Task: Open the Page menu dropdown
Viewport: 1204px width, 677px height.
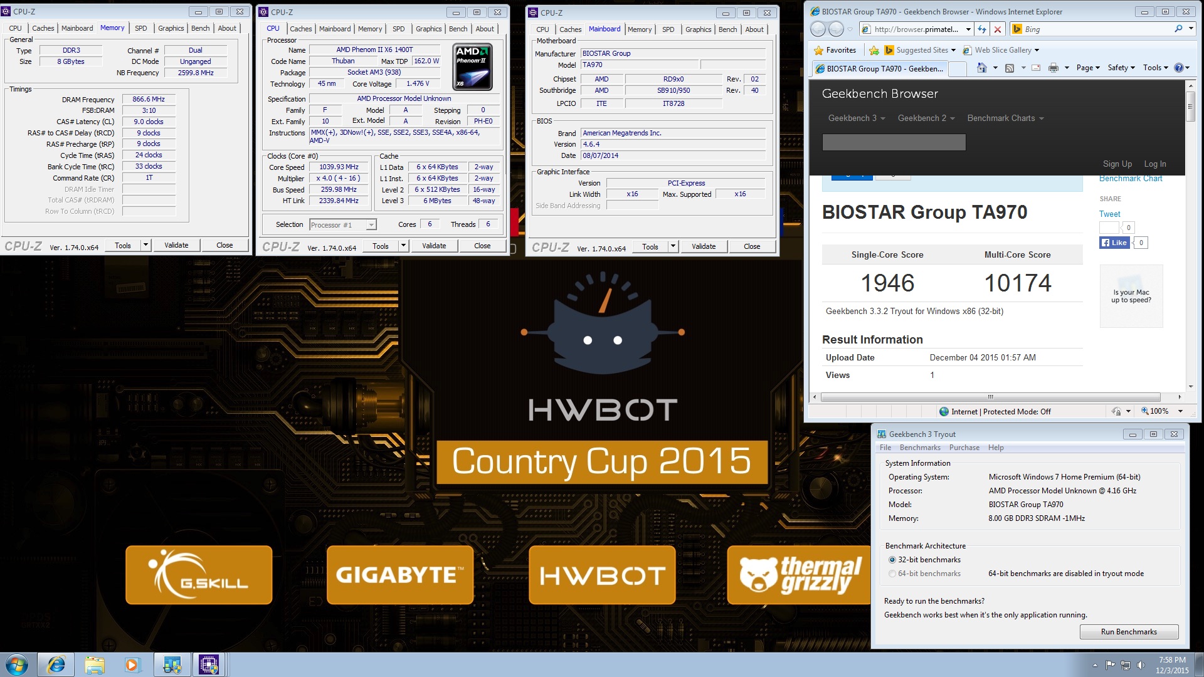Action: coord(1088,68)
